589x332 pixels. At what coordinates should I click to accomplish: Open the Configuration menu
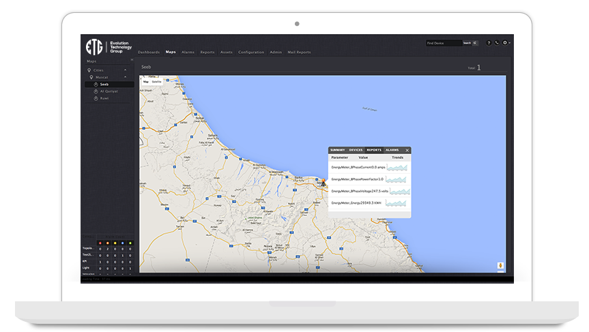pyautogui.click(x=251, y=52)
